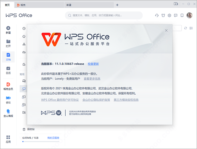Click the cloud documents icon
The image size is (197, 149).
pos(24,52)
